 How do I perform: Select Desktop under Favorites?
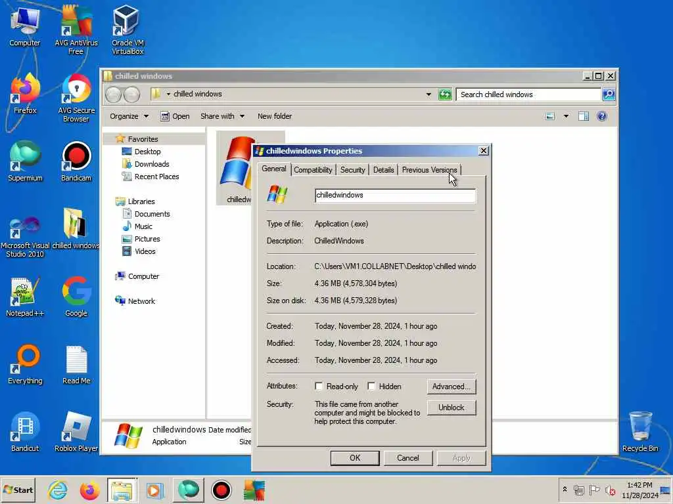(x=142, y=152)
